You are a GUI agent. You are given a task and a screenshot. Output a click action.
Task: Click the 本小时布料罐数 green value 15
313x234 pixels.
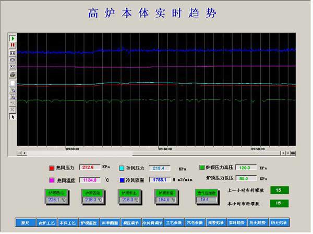[x=279, y=203]
